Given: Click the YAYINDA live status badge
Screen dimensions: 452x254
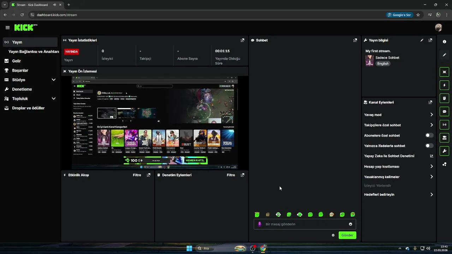Looking at the screenshot, I should pos(71,52).
